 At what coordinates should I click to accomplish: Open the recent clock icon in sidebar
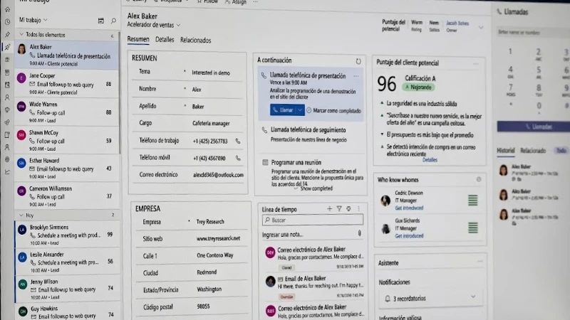click(x=8, y=22)
